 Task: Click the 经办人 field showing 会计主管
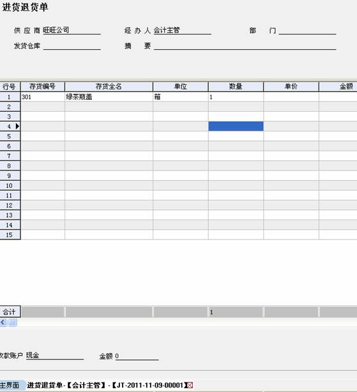[182, 31]
